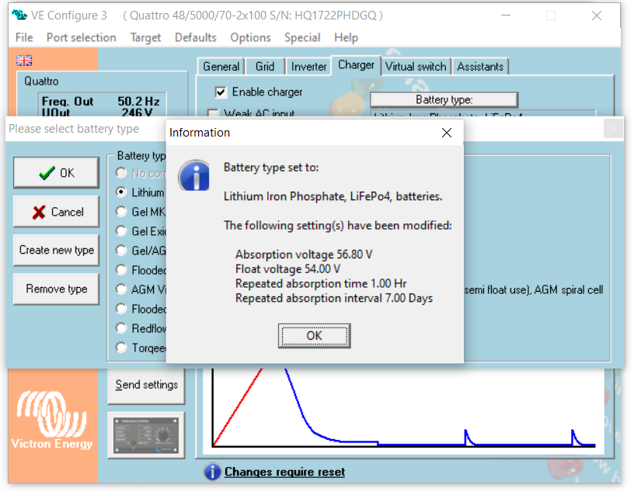Viewport: 634px width, 495px height.
Task: Open the Defaults menu
Action: 195,37
